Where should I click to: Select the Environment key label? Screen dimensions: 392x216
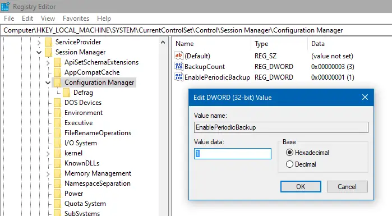[84, 113]
